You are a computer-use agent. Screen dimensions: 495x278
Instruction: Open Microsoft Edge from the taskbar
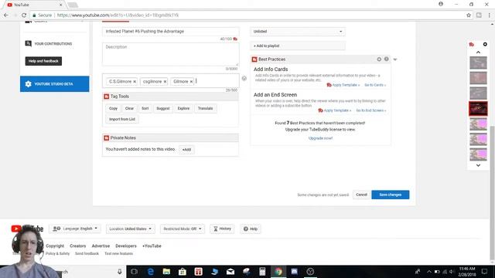pyautogui.click(x=151, y=272)
